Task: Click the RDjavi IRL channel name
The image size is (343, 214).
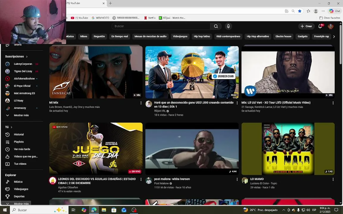Action: coord(160,111)
